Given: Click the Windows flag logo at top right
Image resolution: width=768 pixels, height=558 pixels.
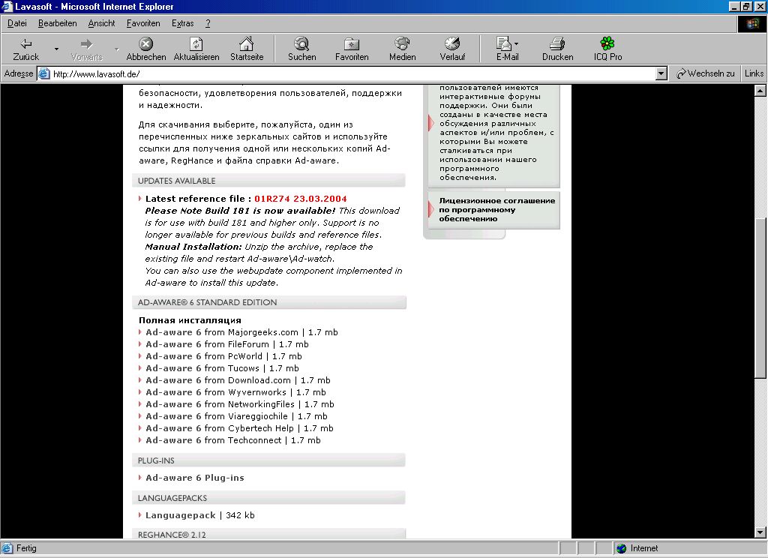Looking at the screenshot, I should pyautogui.click(x=752, y=23).
